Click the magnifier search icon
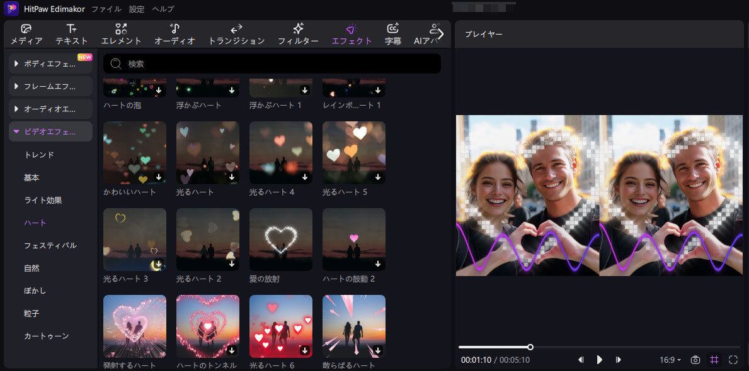 pos(115,64)
